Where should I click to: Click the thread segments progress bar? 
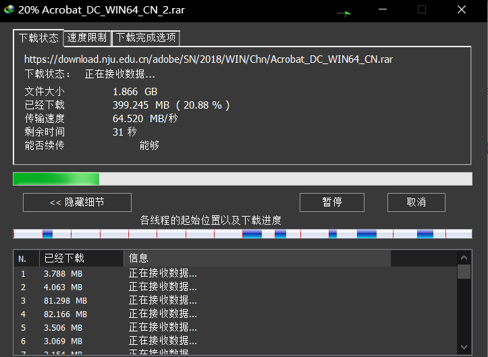[x=242, y=234]
